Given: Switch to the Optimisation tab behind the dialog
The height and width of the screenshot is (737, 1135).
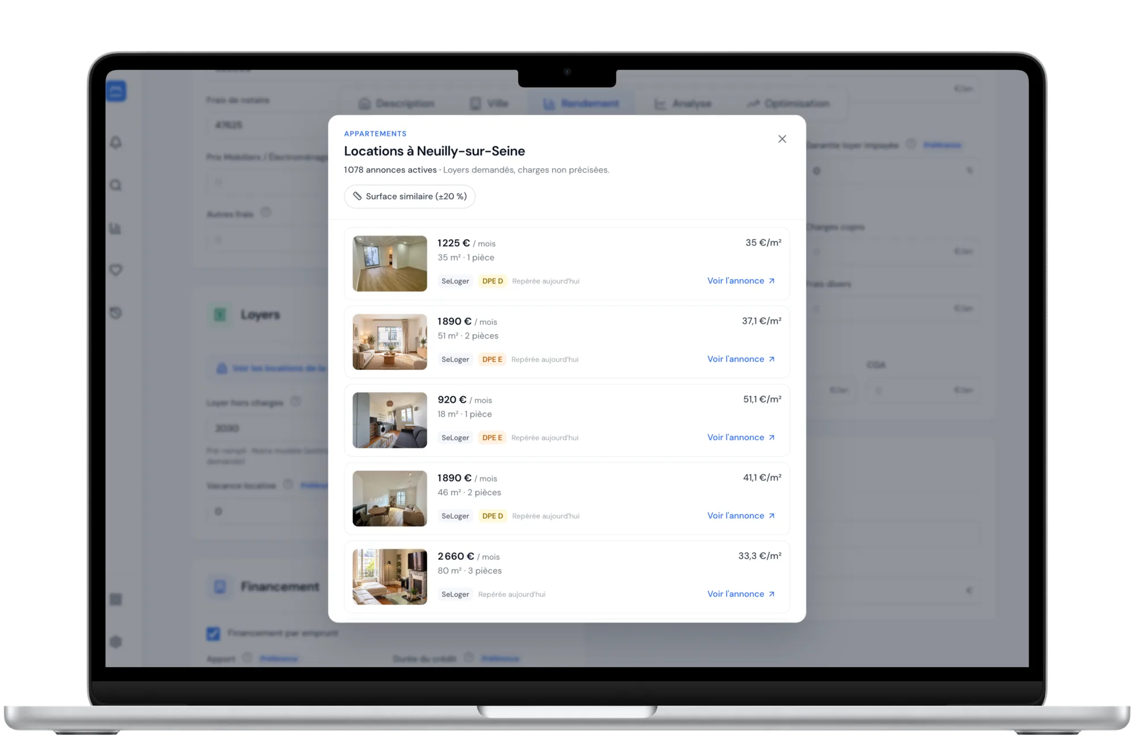Looking at the screenshot, I should click(x=788, y=104).
